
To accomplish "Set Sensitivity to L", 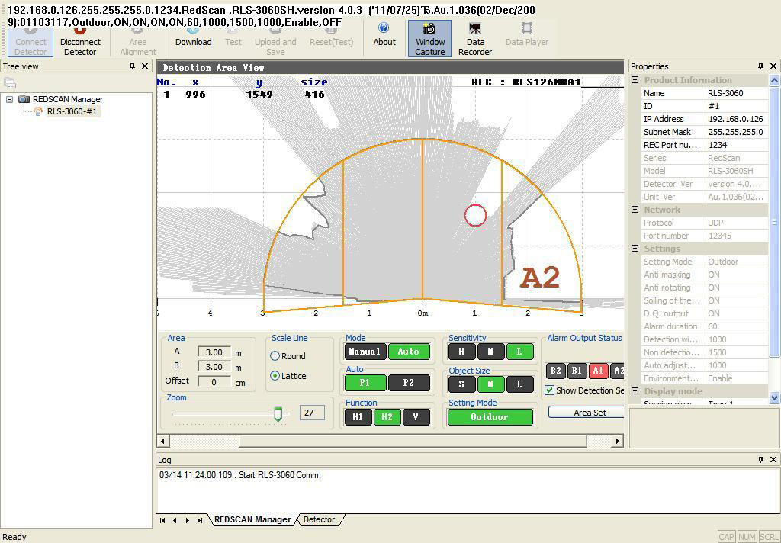I will pyautogui.click(x=519, y=352).
